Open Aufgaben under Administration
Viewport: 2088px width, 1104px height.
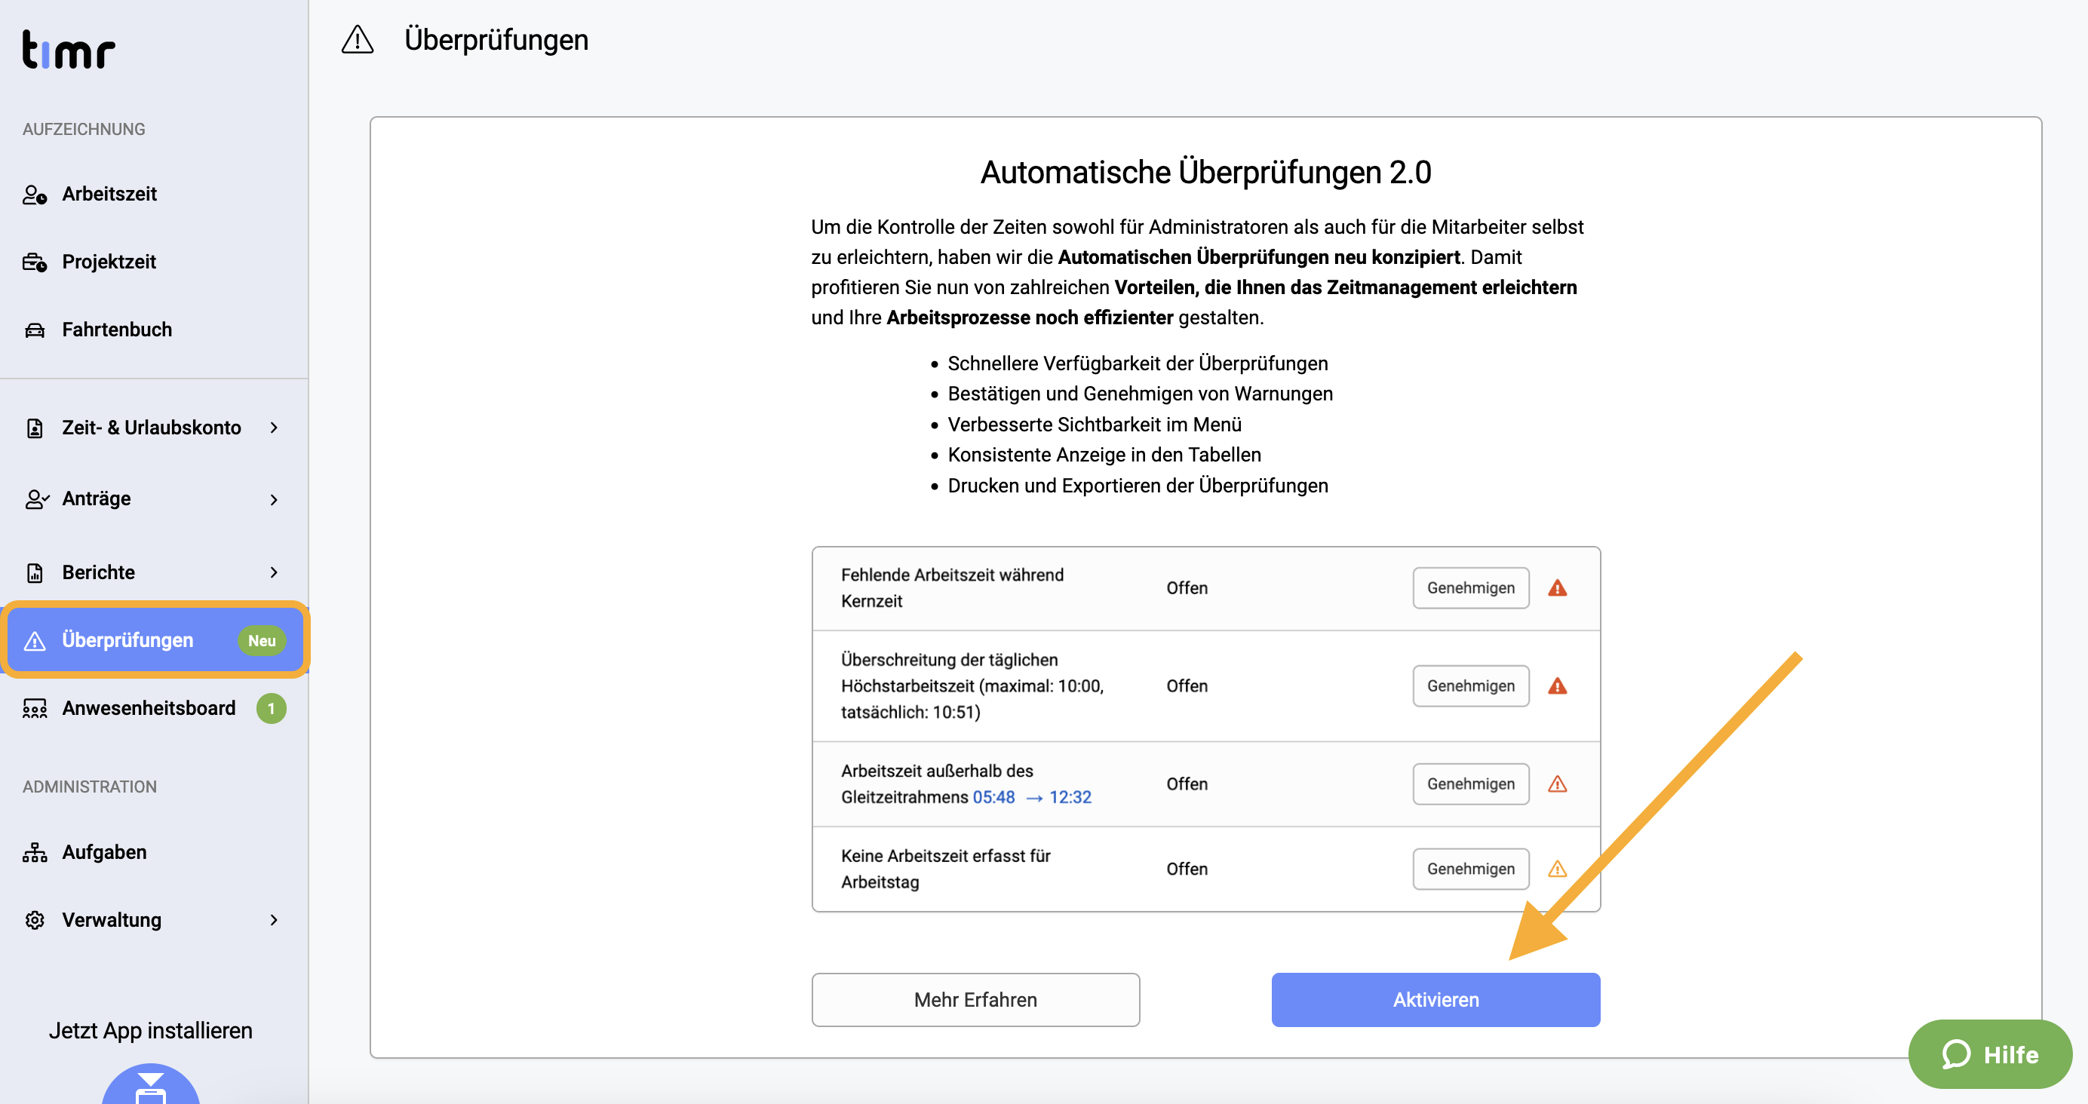[154, 852]
